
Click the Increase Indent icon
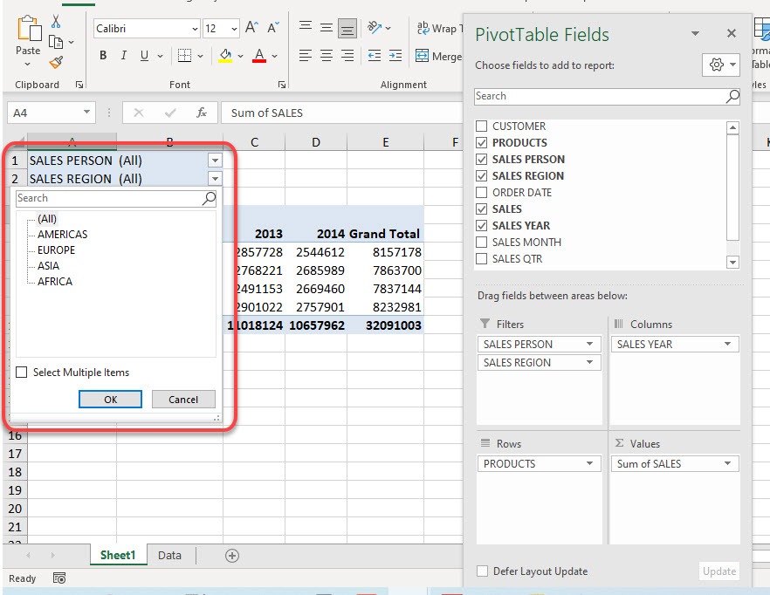tap(395, 56)
